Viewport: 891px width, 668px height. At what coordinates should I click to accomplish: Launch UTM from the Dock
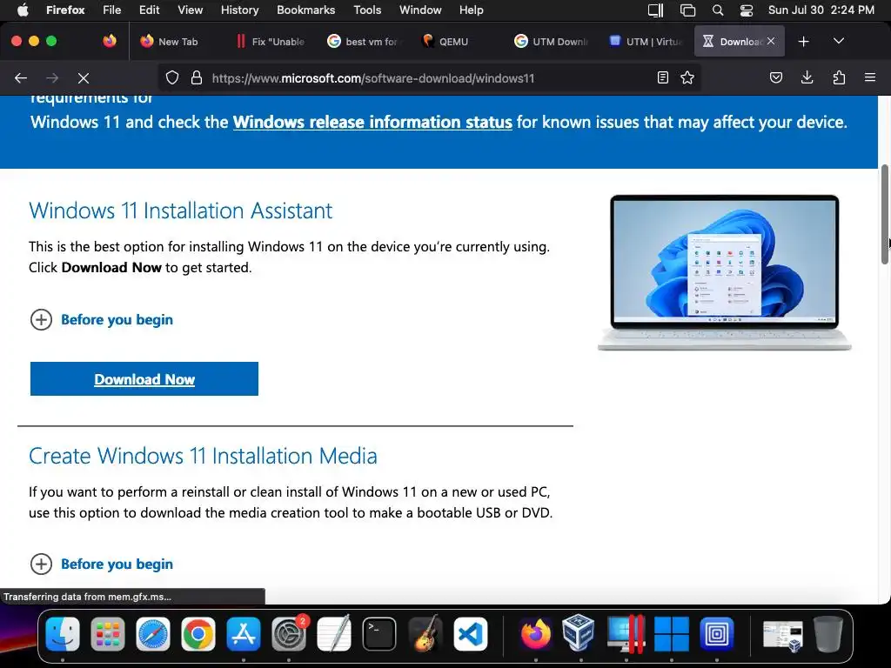pyautogui.click(x=717, y=634)
